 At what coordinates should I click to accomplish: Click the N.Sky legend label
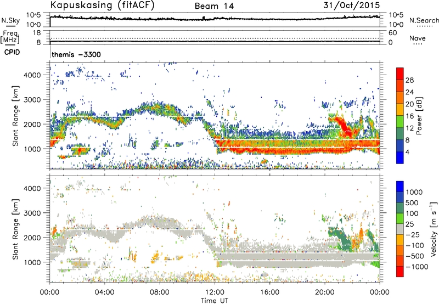(10, 20)
